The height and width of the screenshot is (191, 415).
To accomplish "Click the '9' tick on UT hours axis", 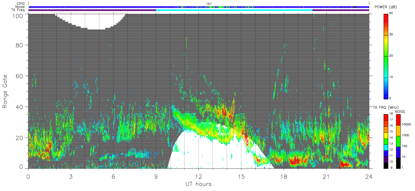I will coord(156,177).
